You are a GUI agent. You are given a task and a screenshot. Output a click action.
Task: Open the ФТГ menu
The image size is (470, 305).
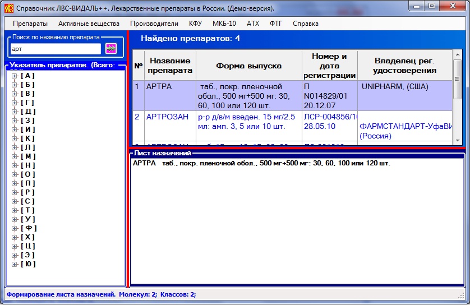coord(276,24)
